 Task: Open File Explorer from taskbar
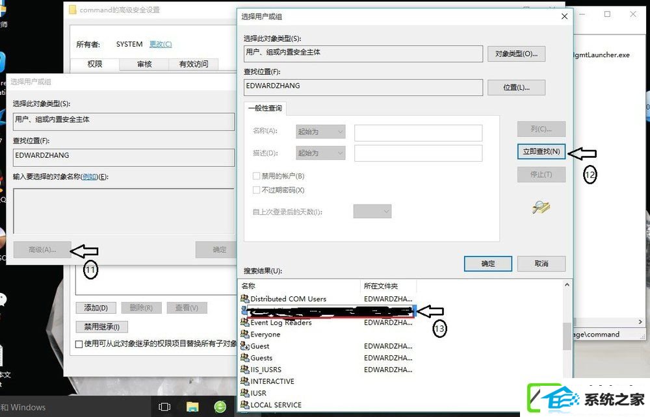192,407
